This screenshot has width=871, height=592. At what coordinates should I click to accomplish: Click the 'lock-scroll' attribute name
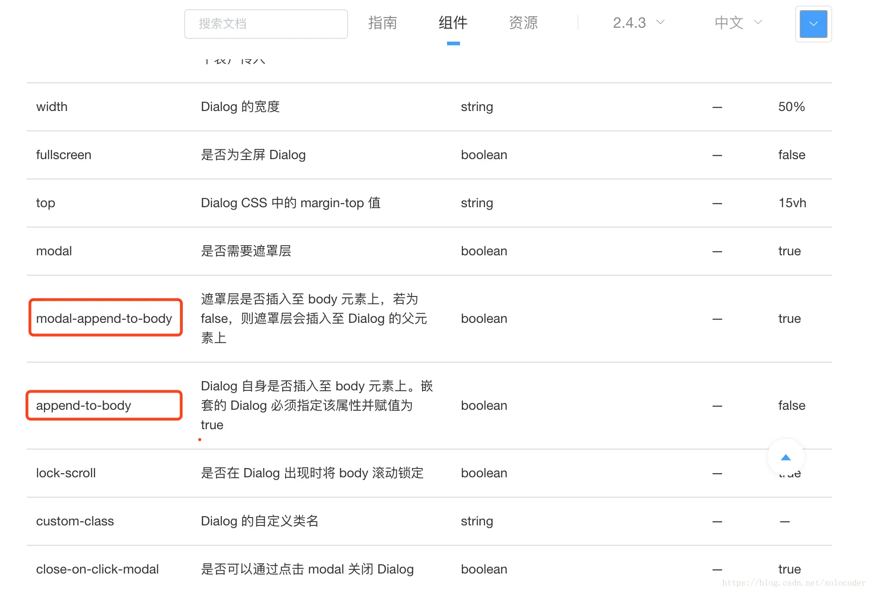(66, 473)
